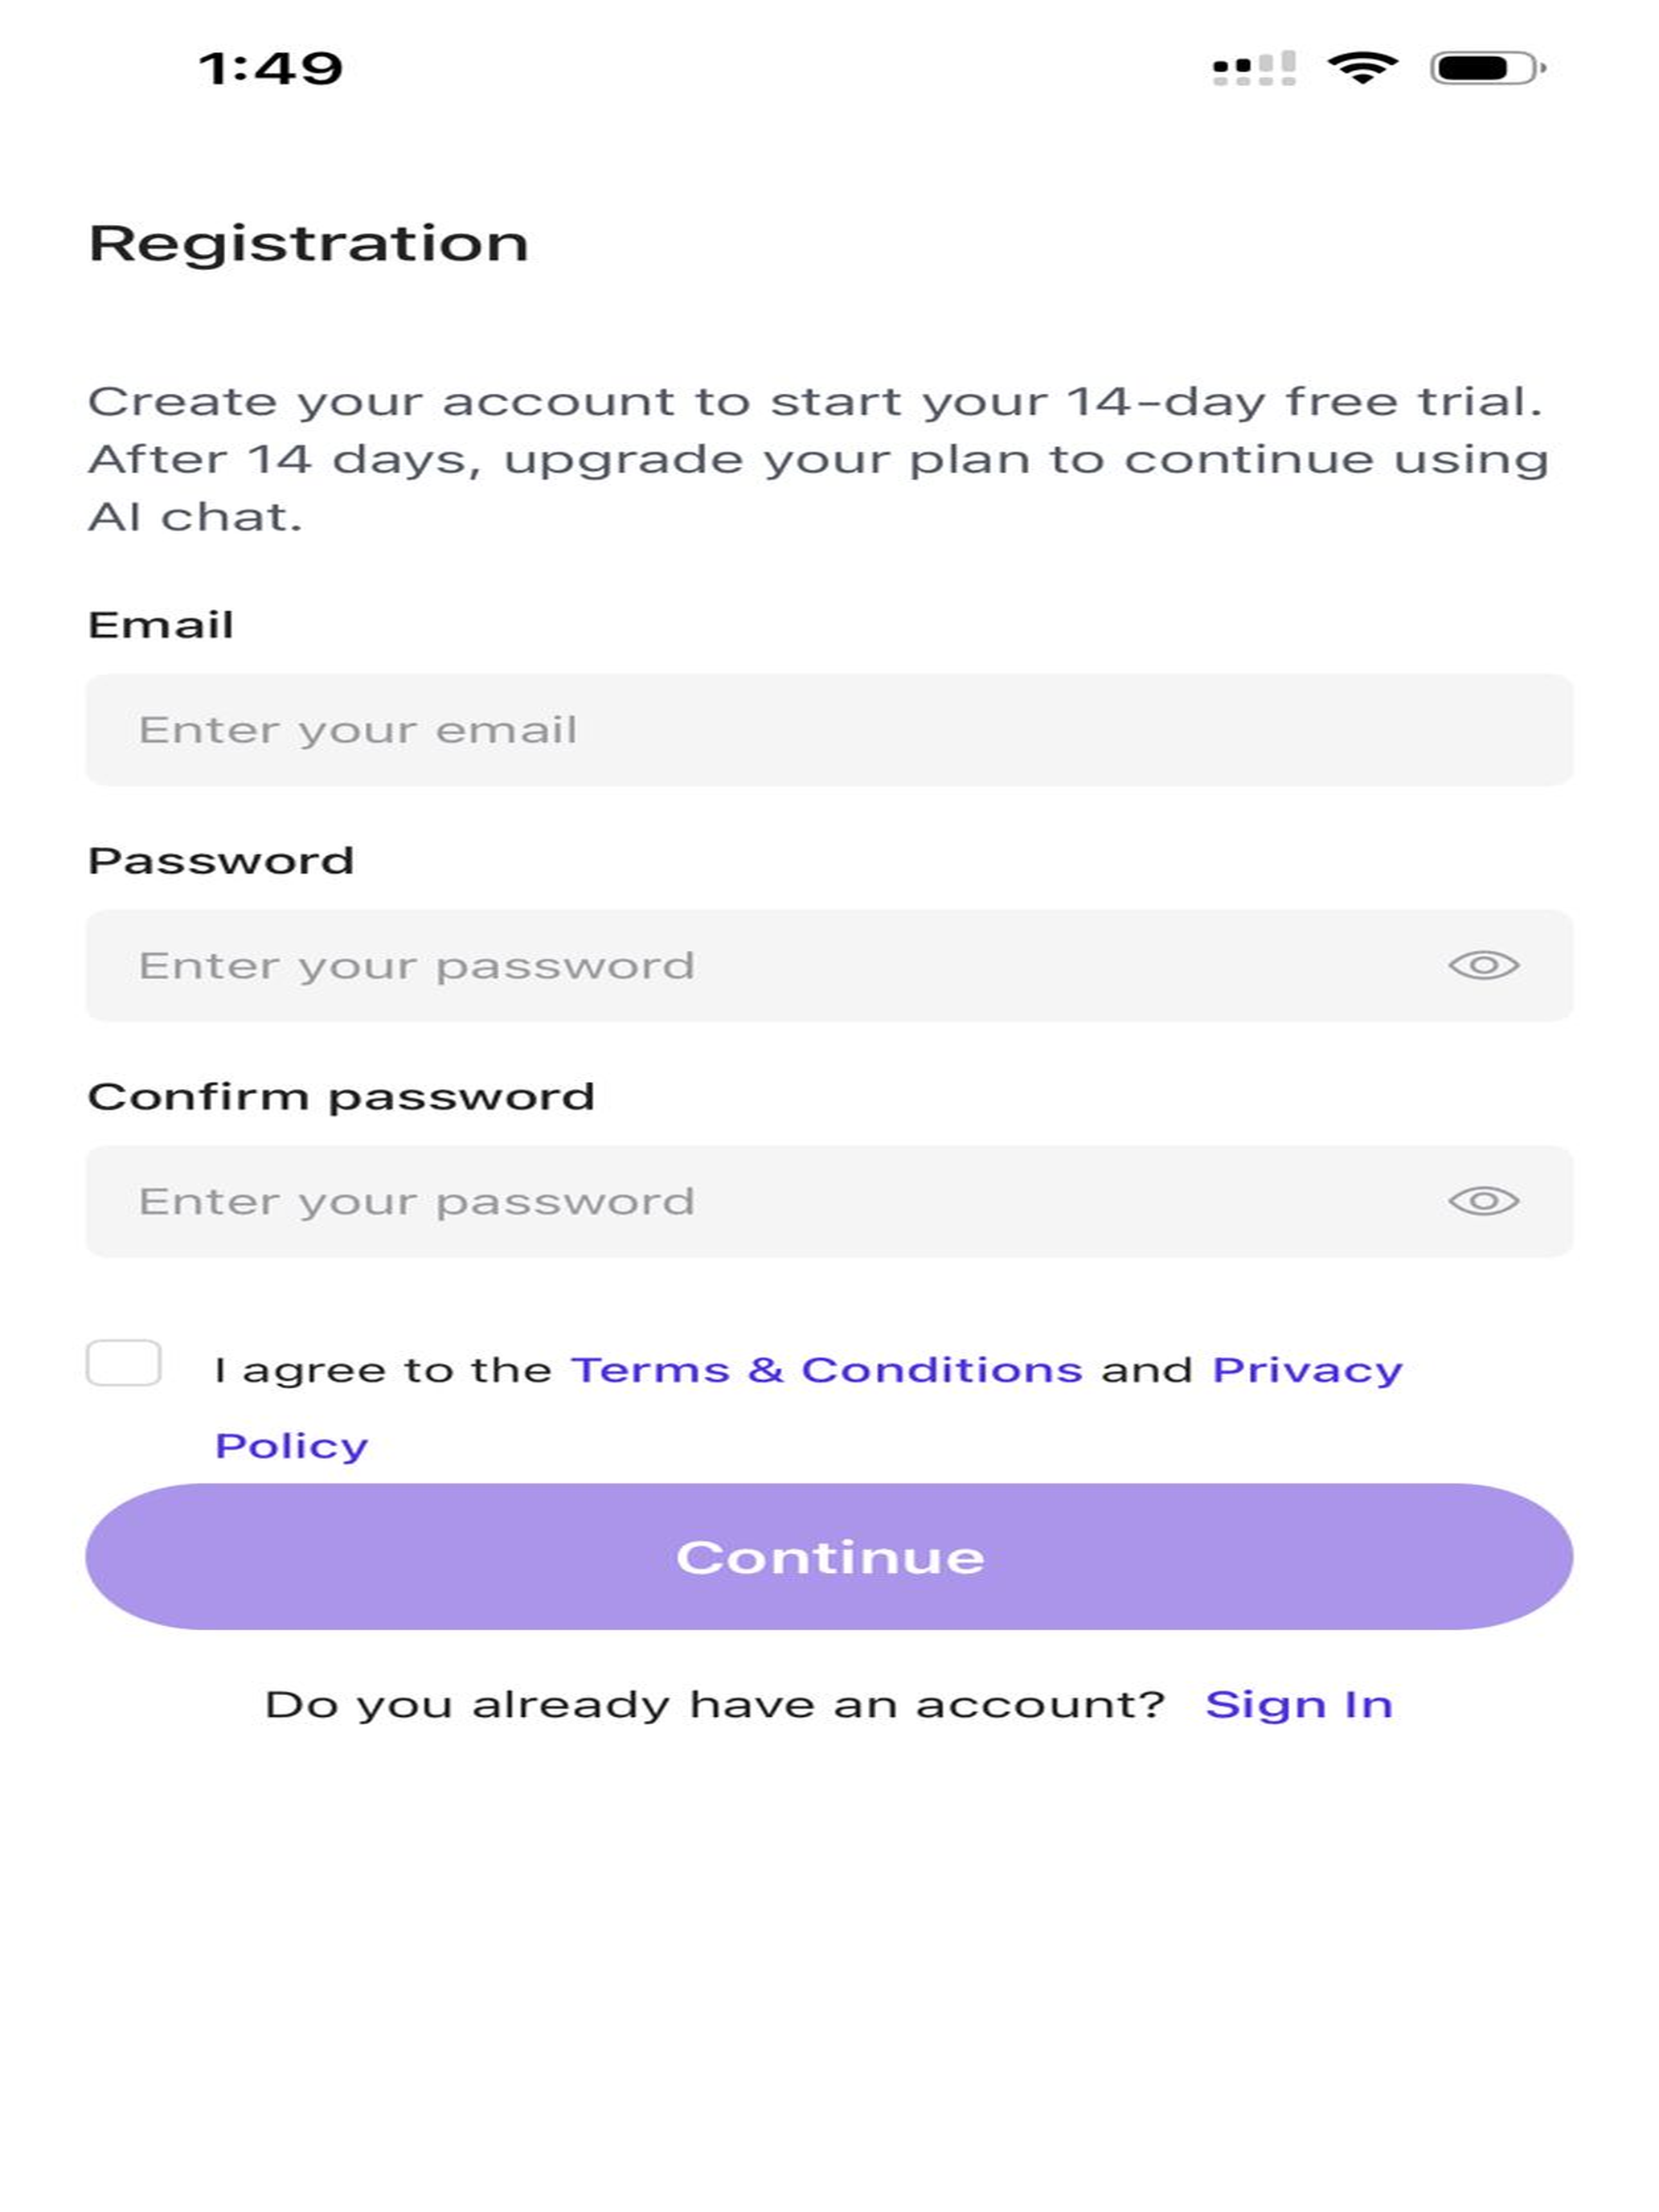This screenshot has height=2212, width=1659.
Task: Click the Email field label
Action: [x=161, y=625]
